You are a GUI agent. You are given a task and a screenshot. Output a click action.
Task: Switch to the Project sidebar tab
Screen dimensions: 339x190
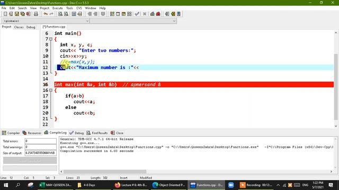pos(6,27)
